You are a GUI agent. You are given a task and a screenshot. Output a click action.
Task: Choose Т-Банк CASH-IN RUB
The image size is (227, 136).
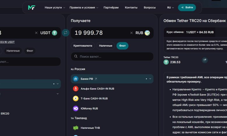pyautogui.click(x=112, y=99)
